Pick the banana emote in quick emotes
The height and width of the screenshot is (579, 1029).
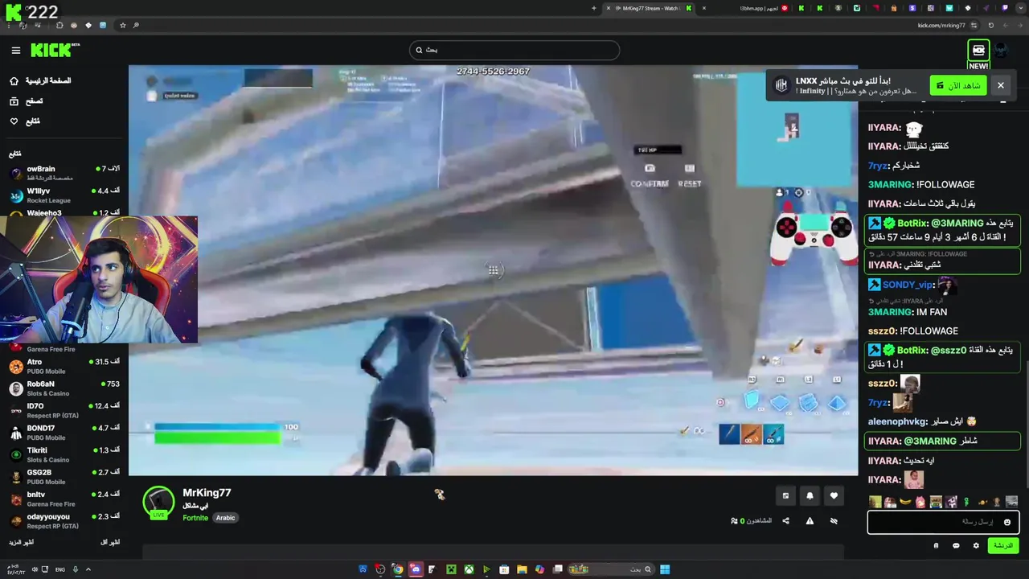pos(905,502)
